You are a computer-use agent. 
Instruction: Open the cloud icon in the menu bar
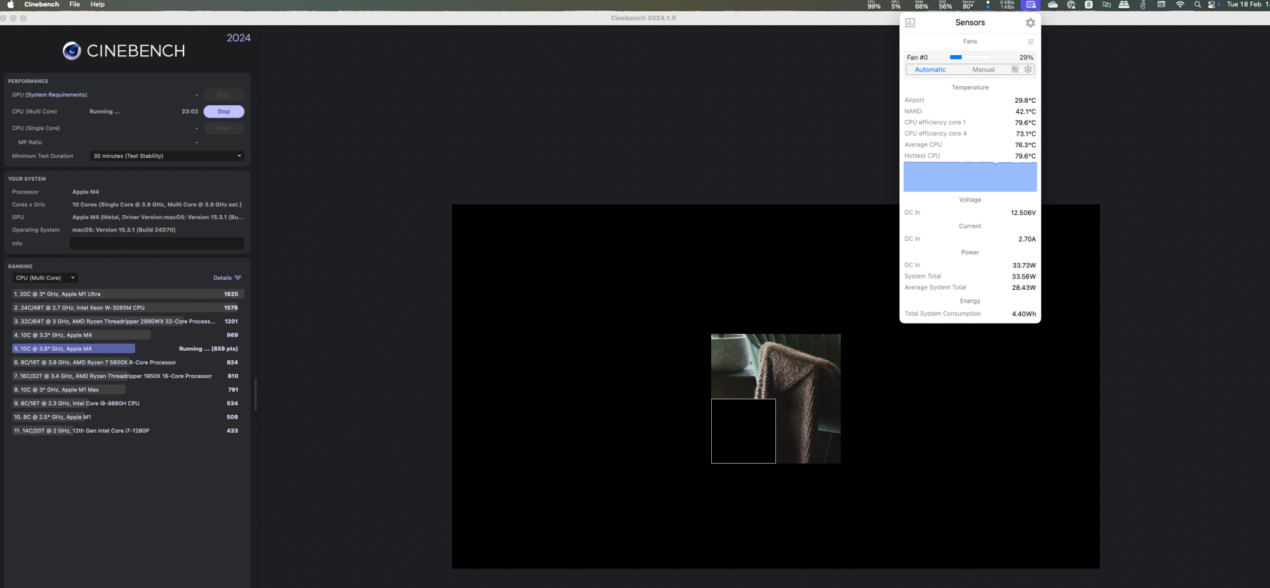pos(1053,4)
